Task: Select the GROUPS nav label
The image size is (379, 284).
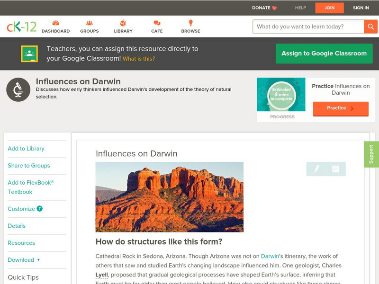Action: [x=90, y=31]
